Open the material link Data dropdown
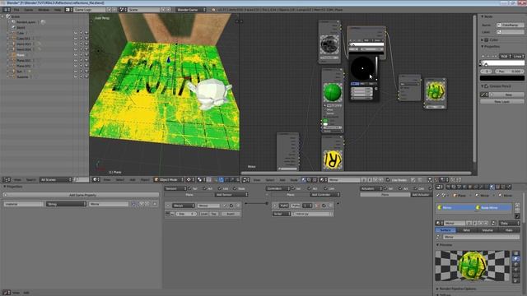 [509, 223]
